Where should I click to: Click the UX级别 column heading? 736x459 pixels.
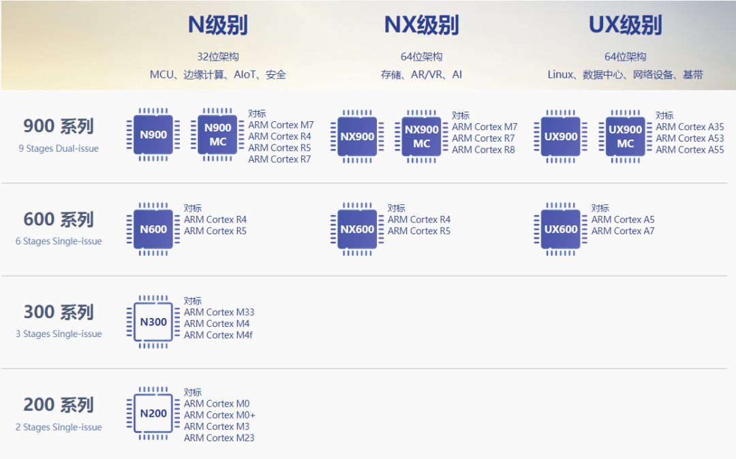625,25
